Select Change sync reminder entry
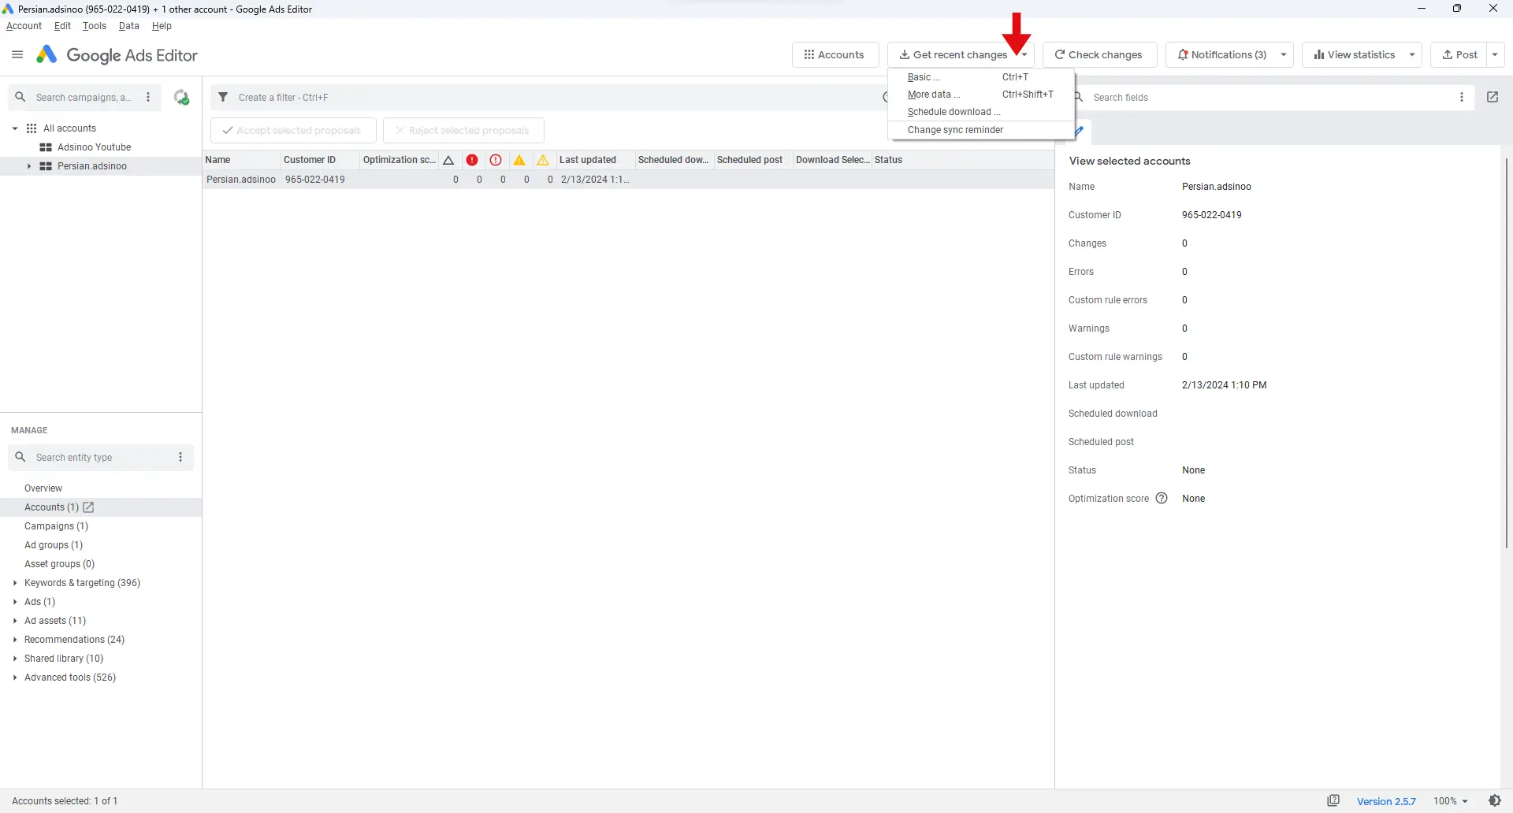The height and width of the screenshot is (813, 1513). [981, 130]
